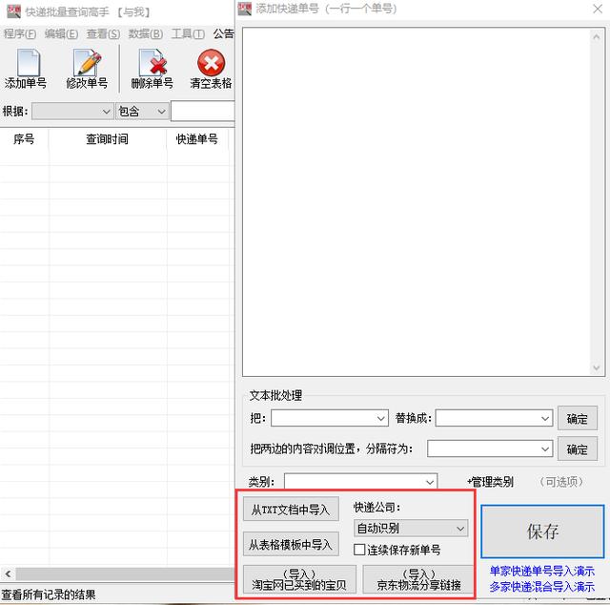
Task: Enable the 连续保存新单号 checkbox
Action: [x=359, y=550]
